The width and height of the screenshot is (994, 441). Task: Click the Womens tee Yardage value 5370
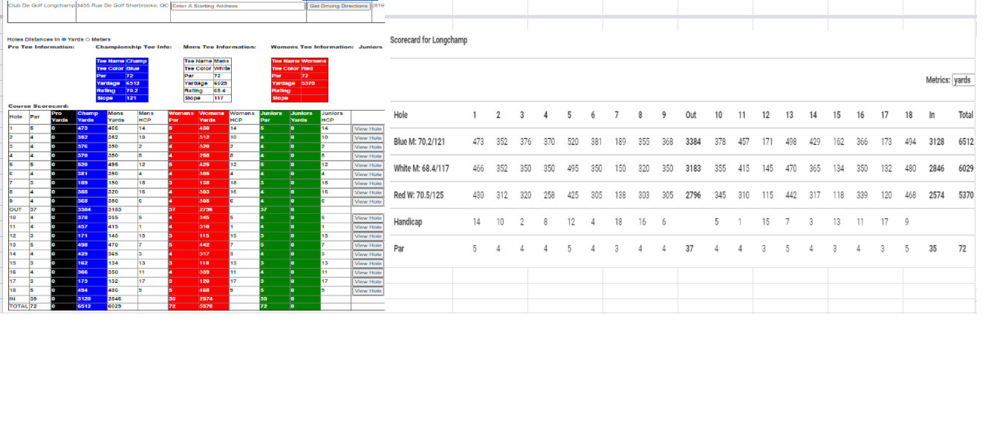pos(314,83)
